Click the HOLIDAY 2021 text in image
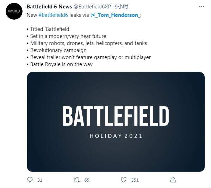The height and width of the screenshot is (188, 211). coord(116,136)
